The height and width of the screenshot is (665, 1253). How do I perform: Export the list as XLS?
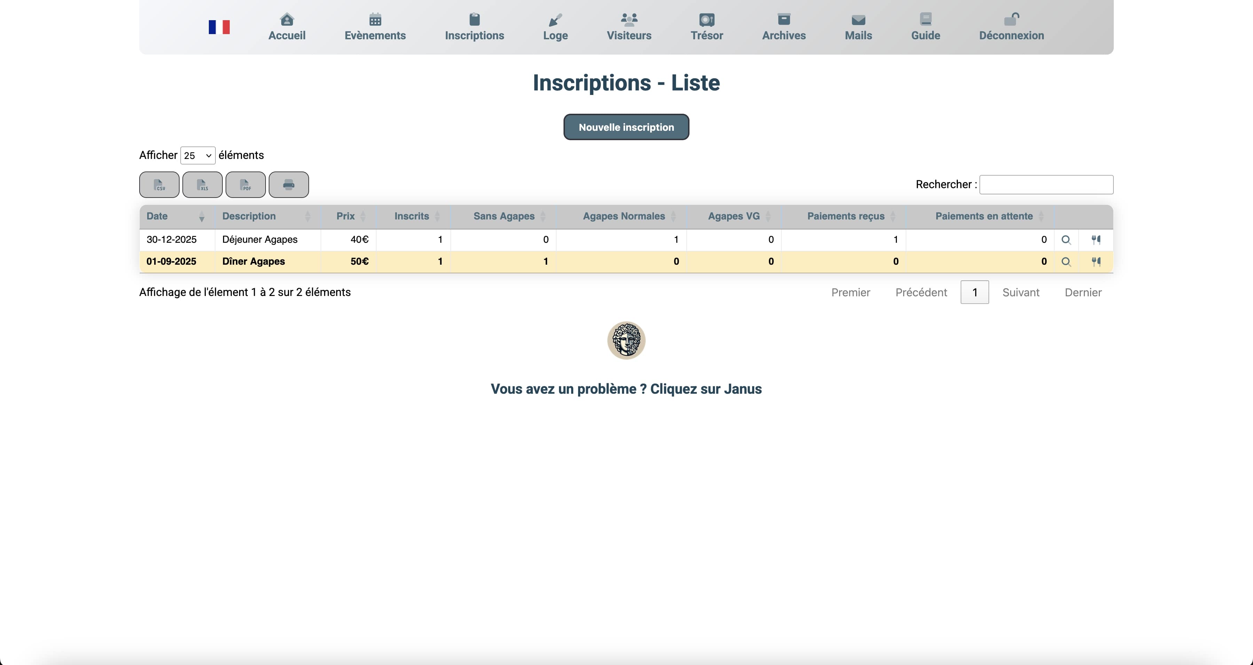202,185
